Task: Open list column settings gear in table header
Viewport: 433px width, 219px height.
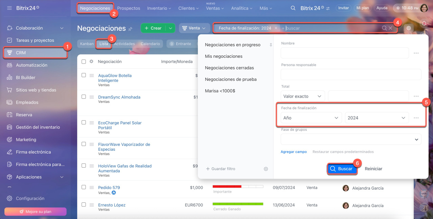Action: click(91, 62)
